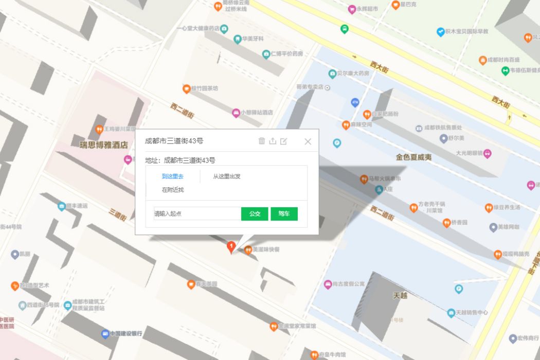Click the edit pencil icon in popup
540x360 pixels.
coord(284,141)
